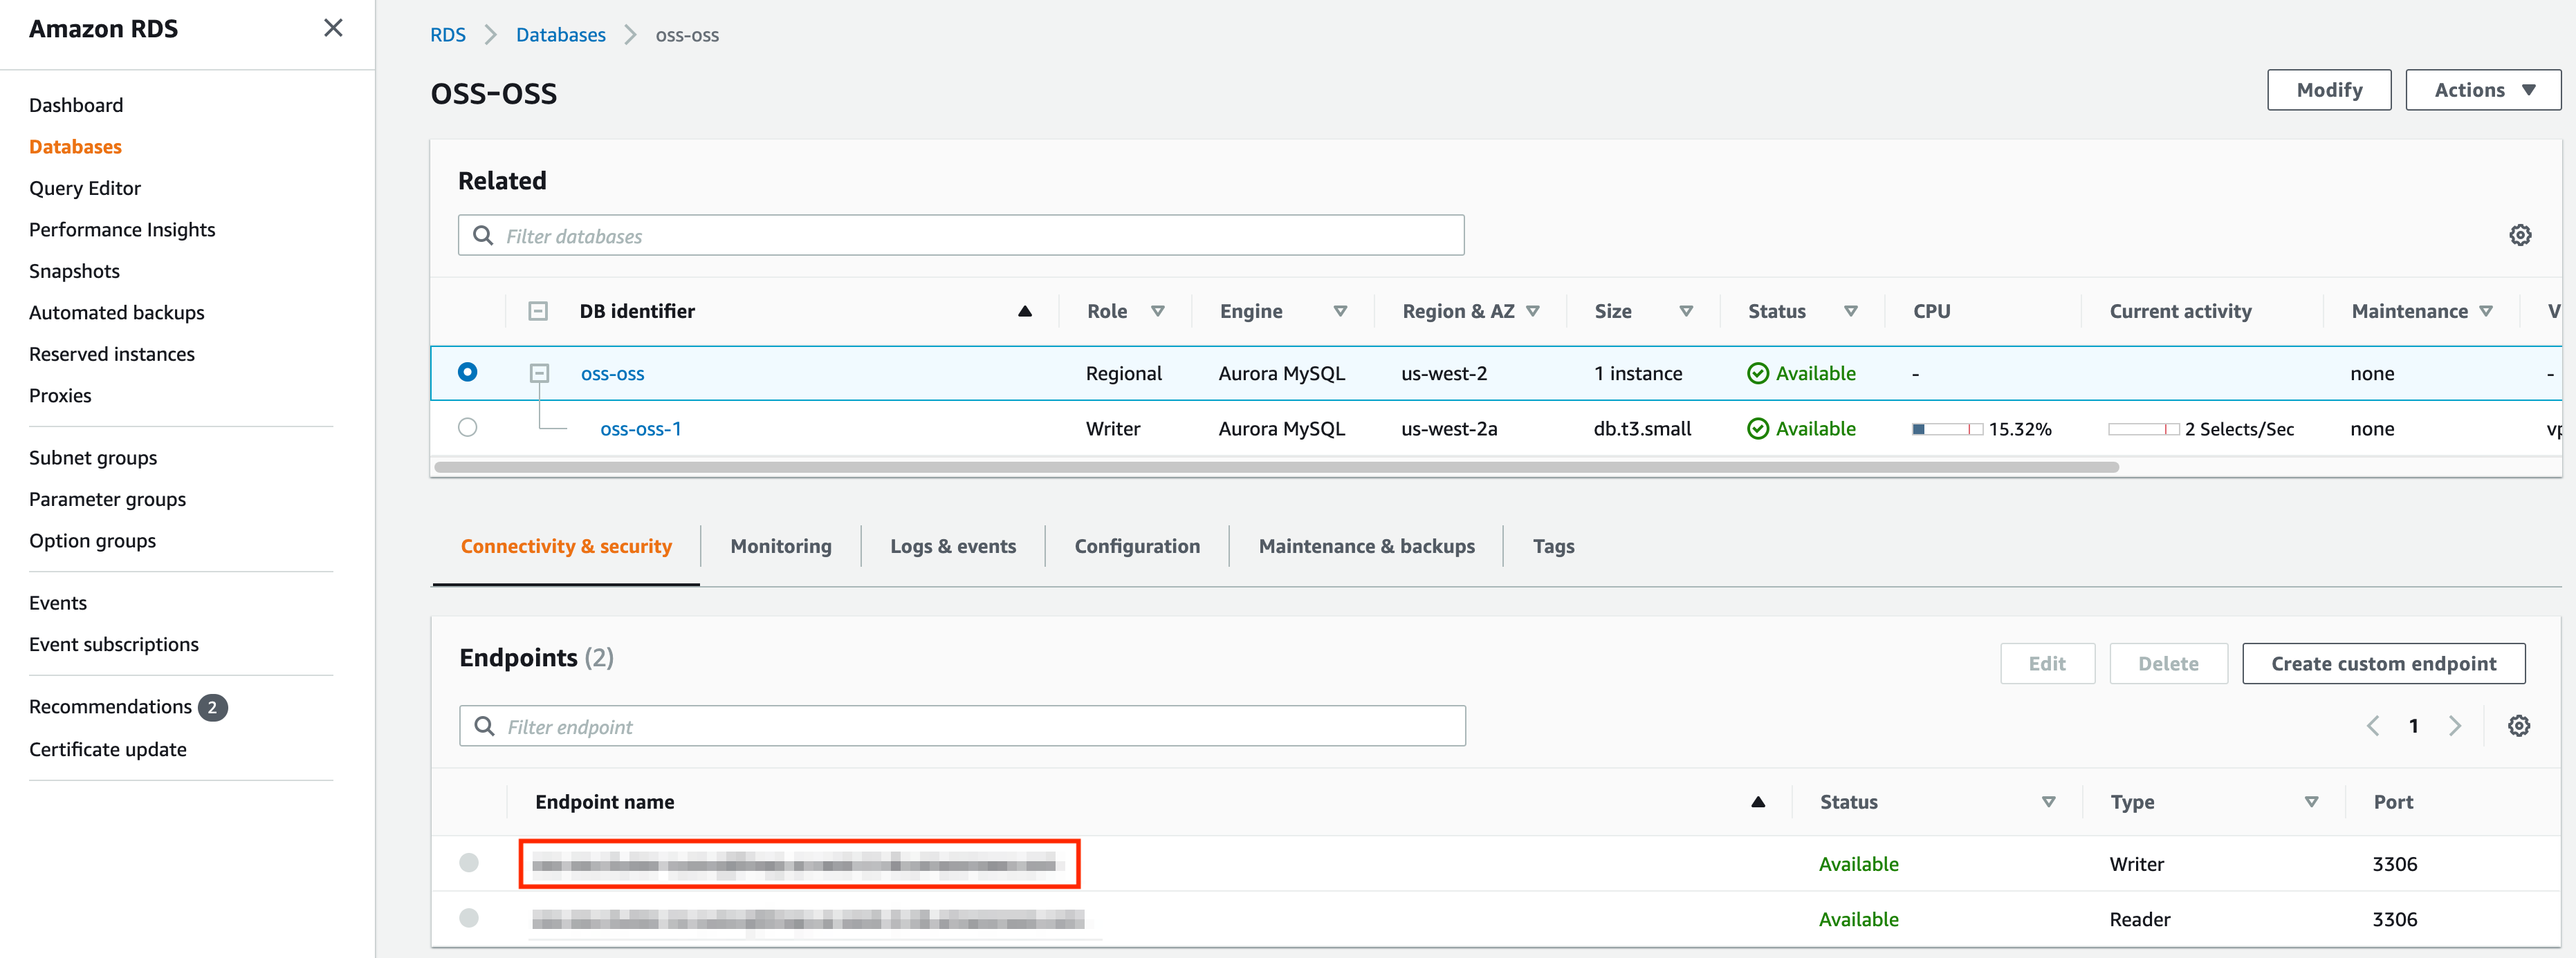2576x958 pixels.
Task: Click the sort arrow on DB identifier column
Action: (1024, 310)
